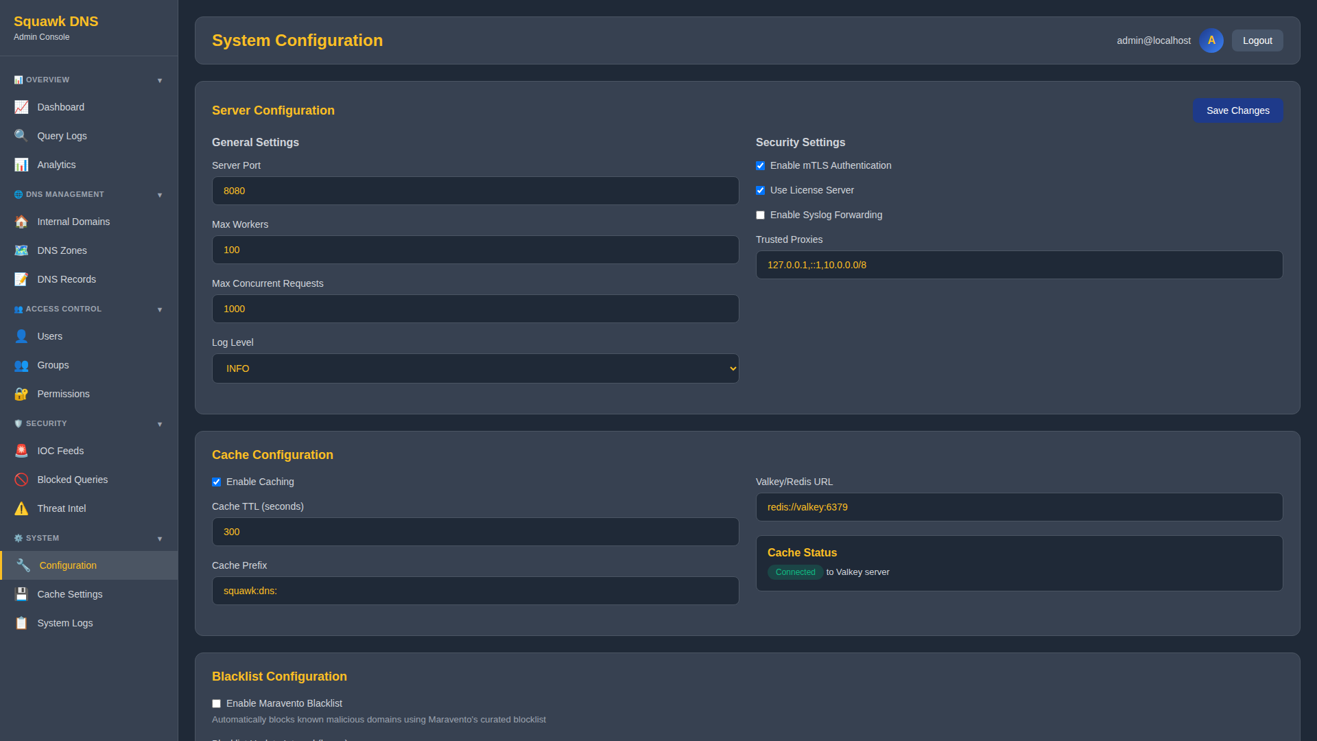Click the Cache TTL seconds field
The height and width of the screenshot is (741, 1317).
coord(475,532)
